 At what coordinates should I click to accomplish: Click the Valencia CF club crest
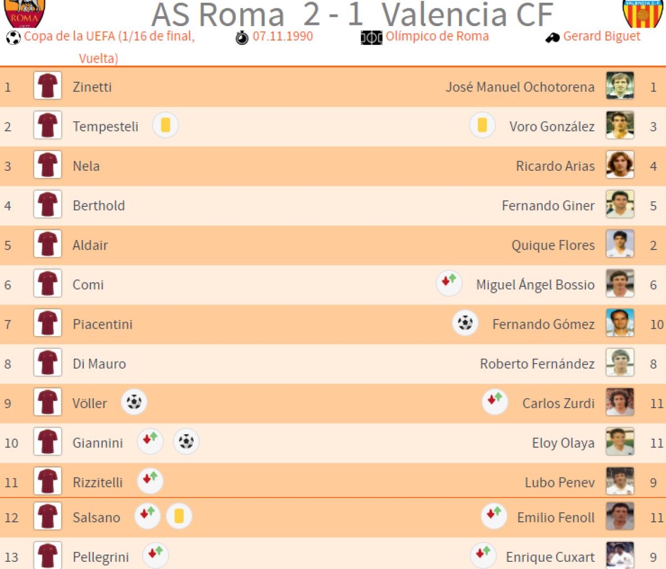642,13
